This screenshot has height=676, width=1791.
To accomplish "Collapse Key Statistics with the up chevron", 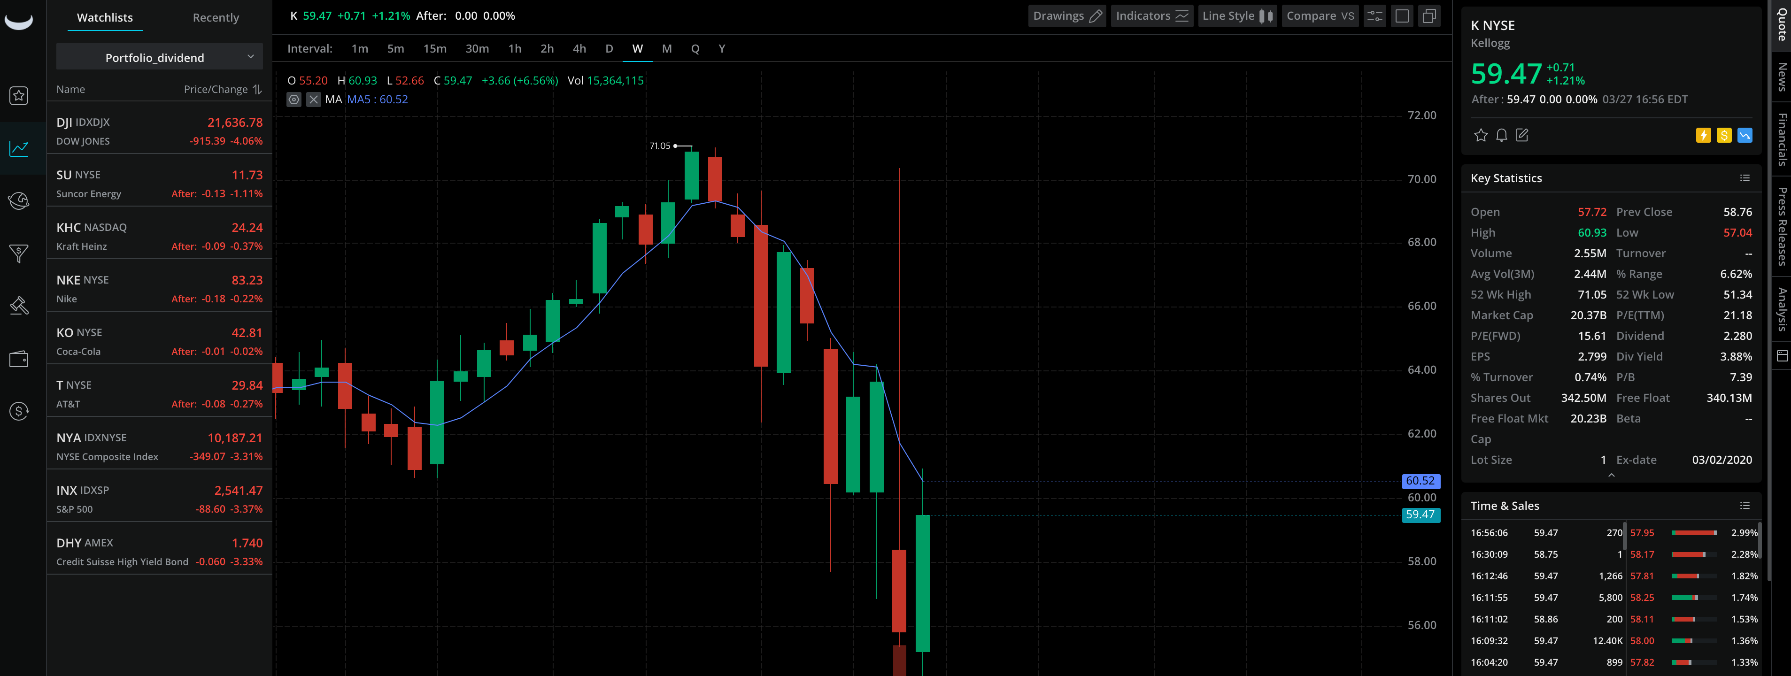I will tap(1611, 475).
